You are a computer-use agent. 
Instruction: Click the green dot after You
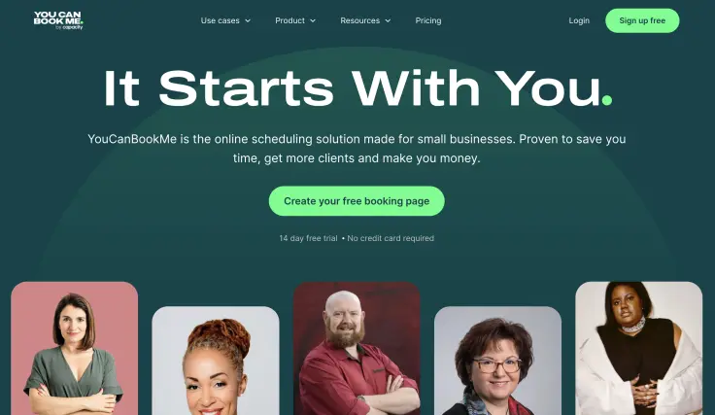[x=607, y=100]
